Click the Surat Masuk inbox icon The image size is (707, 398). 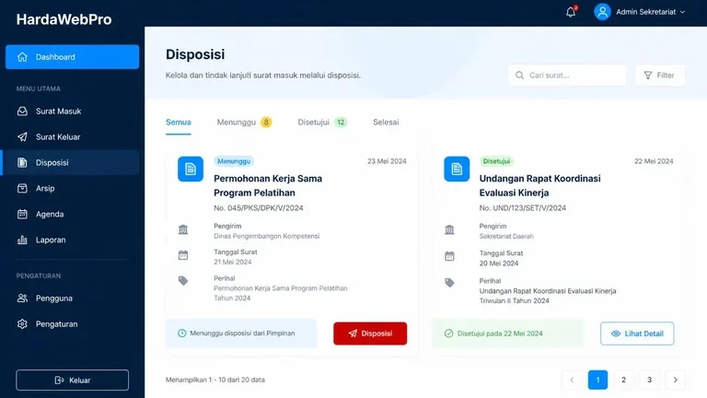click(x=22, y=111)
